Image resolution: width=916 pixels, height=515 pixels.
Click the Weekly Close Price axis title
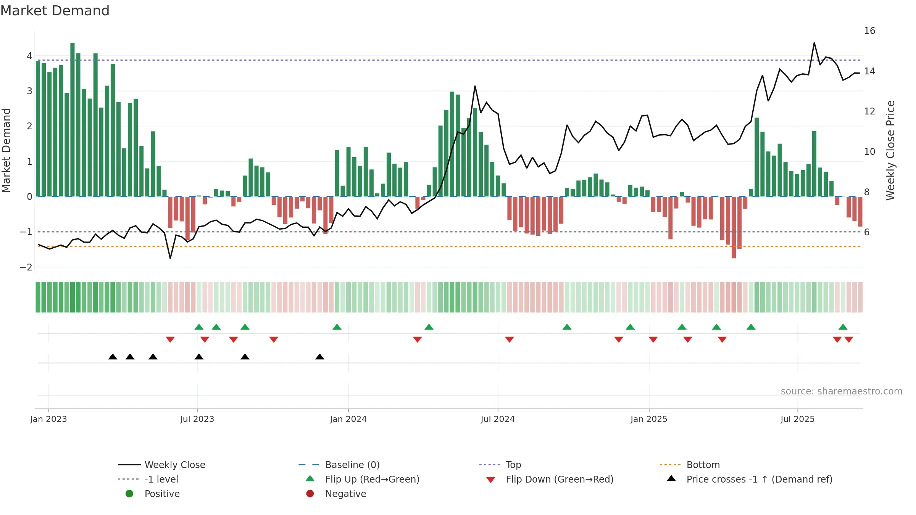[x=890, y=150]
